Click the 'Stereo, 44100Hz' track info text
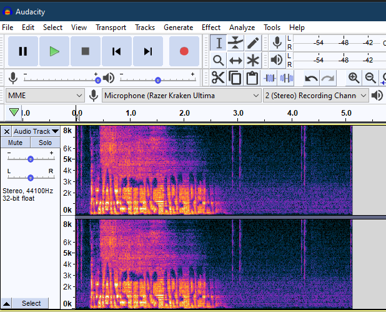 point(28,191)
